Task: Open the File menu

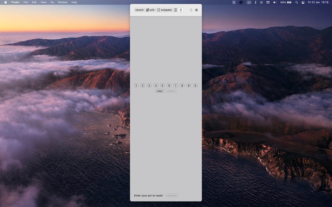Action: [x=26, y=2]
